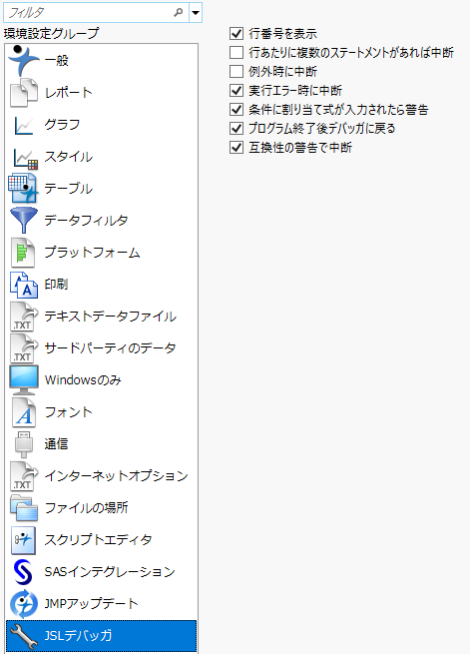Image resolution: width=470 pixels, height=654 pixels.
Task: Toggle 互換性の警告で中断 checkbox
Action: coord(236,147)
